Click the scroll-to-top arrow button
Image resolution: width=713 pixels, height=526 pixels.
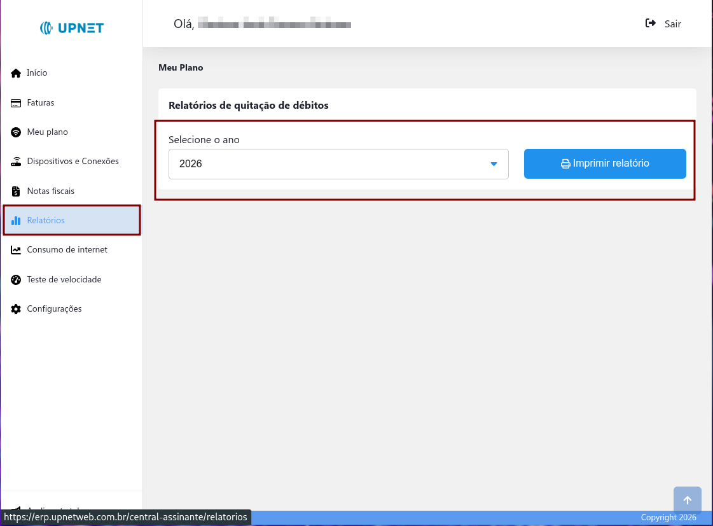(x=687, y=501)
